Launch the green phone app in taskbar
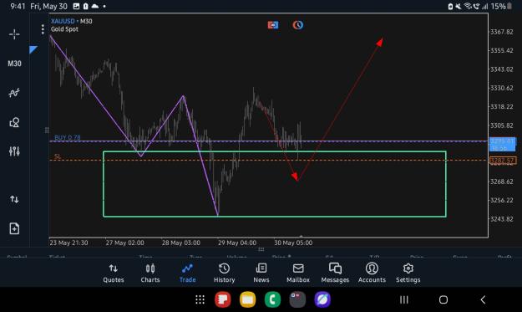Screen dimensions: 522x312 click(x=272, y=299)
